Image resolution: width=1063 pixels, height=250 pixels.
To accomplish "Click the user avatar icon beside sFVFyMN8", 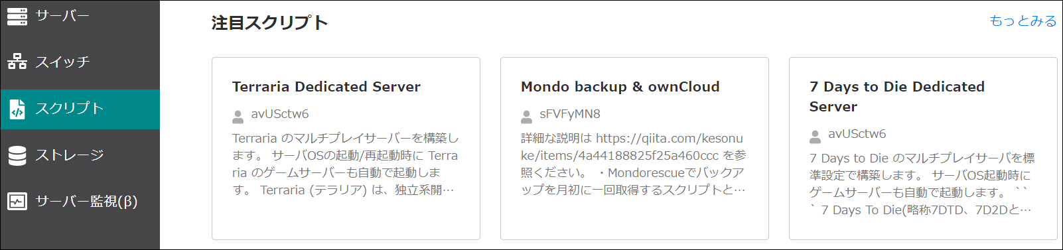I will click(526, 117).
